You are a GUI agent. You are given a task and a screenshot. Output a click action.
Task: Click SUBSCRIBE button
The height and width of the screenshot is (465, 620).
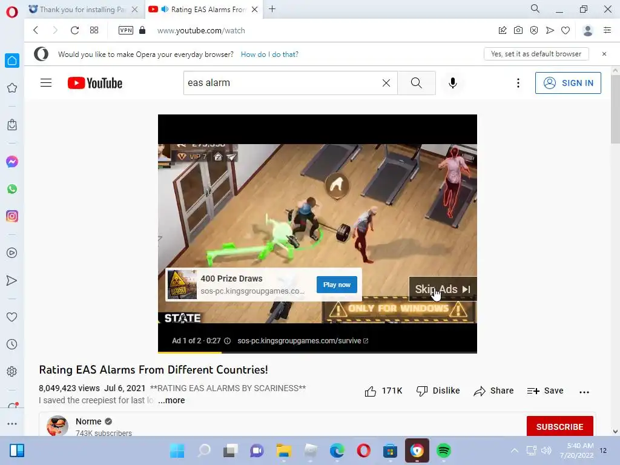click(x=560, y=427)
